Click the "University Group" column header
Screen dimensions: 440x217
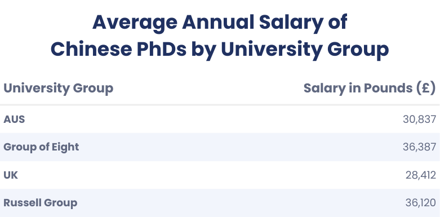click(x=59, y=88)
